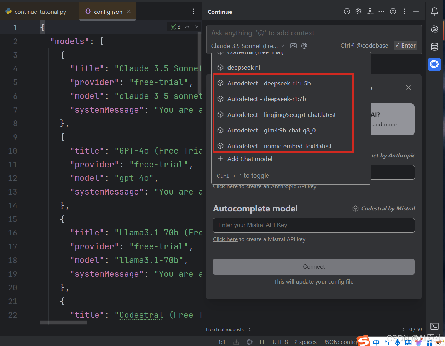Click the "models" key on line 2
Viewport: 445px width, 346px height.
(70, 41)
